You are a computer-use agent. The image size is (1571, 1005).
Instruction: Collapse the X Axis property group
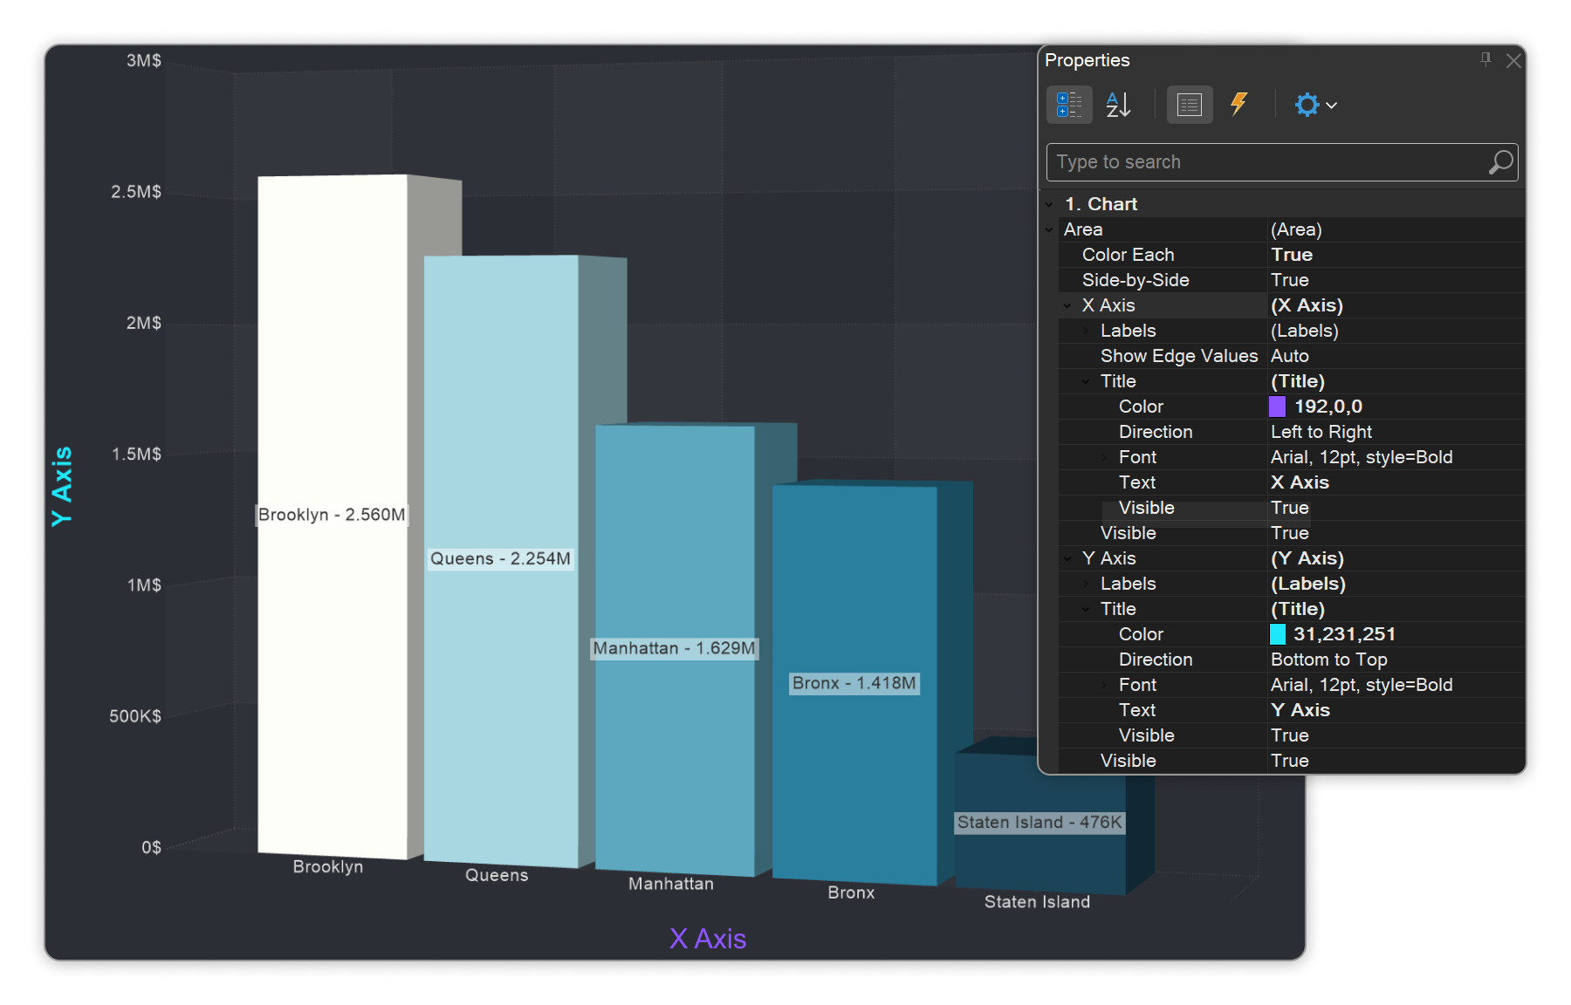pos(1067,305)
